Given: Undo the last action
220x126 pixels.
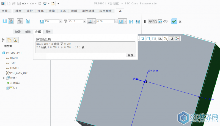Looking at the screenshot, I should pyautogui.click(x=24, y=4).
